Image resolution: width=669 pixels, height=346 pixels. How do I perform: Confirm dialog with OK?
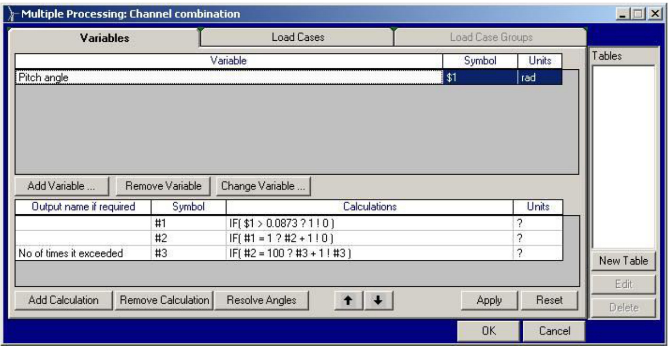tap(489, 331)
